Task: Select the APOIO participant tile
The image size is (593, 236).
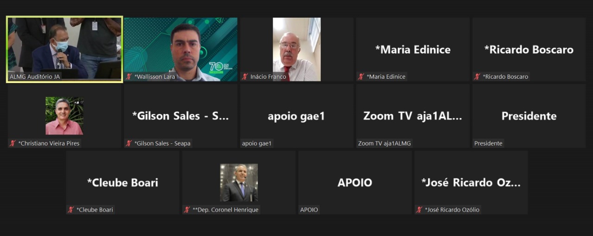Action: coord(355,183)
